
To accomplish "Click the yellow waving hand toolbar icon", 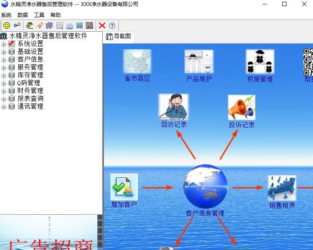I will pos(30,25).
